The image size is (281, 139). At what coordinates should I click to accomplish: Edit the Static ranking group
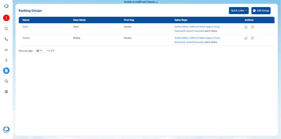tap(246, 27)
